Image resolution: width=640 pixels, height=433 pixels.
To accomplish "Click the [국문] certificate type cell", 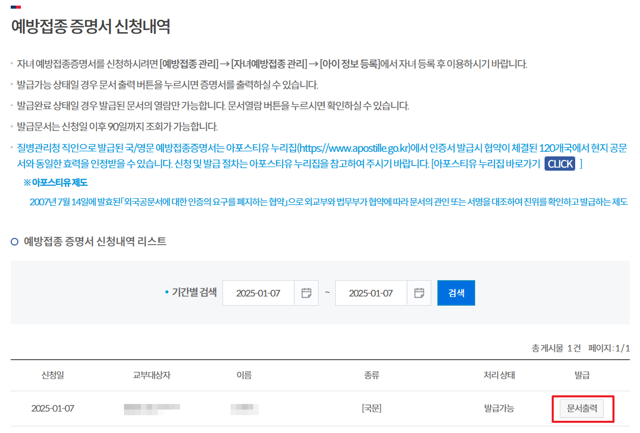I will click(372, 408).
